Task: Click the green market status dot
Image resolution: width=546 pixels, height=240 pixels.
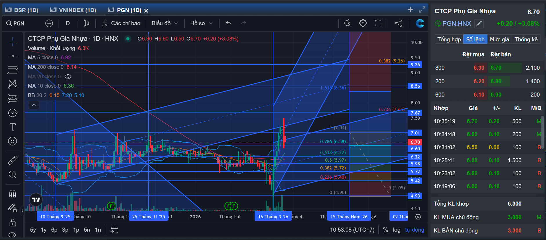Action: pyautogui.click(x=128, y=39)
